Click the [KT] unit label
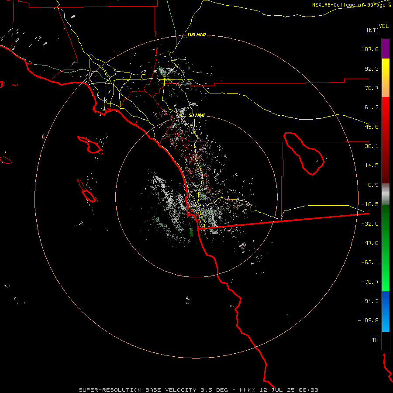The height and width of the screenshot is (393, 393). point(373,30)
